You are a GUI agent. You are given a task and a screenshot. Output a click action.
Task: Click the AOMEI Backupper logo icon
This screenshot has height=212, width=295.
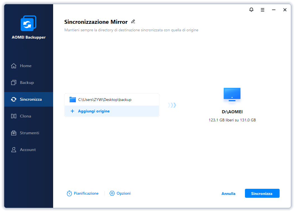[29, 23]
